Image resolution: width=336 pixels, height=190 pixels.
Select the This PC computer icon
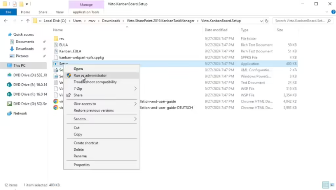10,65
